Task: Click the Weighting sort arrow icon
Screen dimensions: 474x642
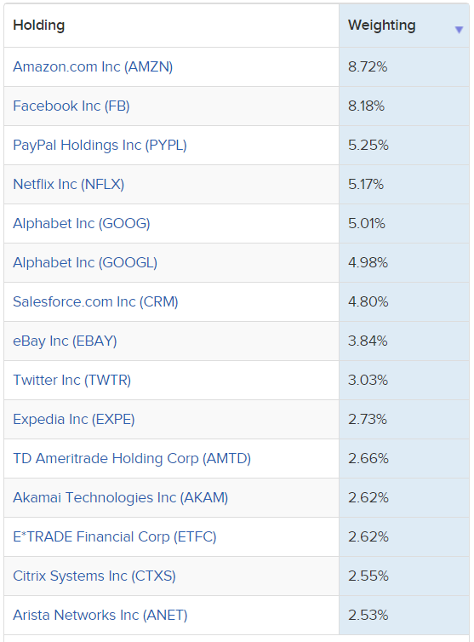Action: click(x=459, y=30)
